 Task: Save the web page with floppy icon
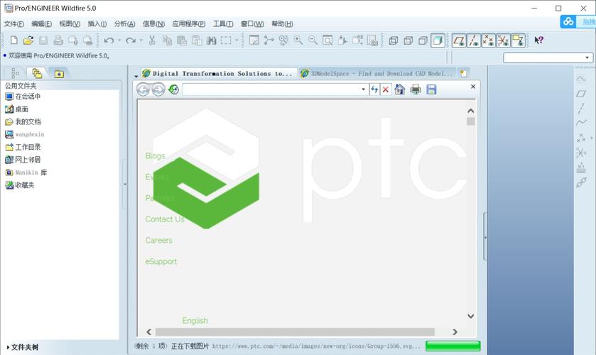pyautogui.click(x=431, y=89)
